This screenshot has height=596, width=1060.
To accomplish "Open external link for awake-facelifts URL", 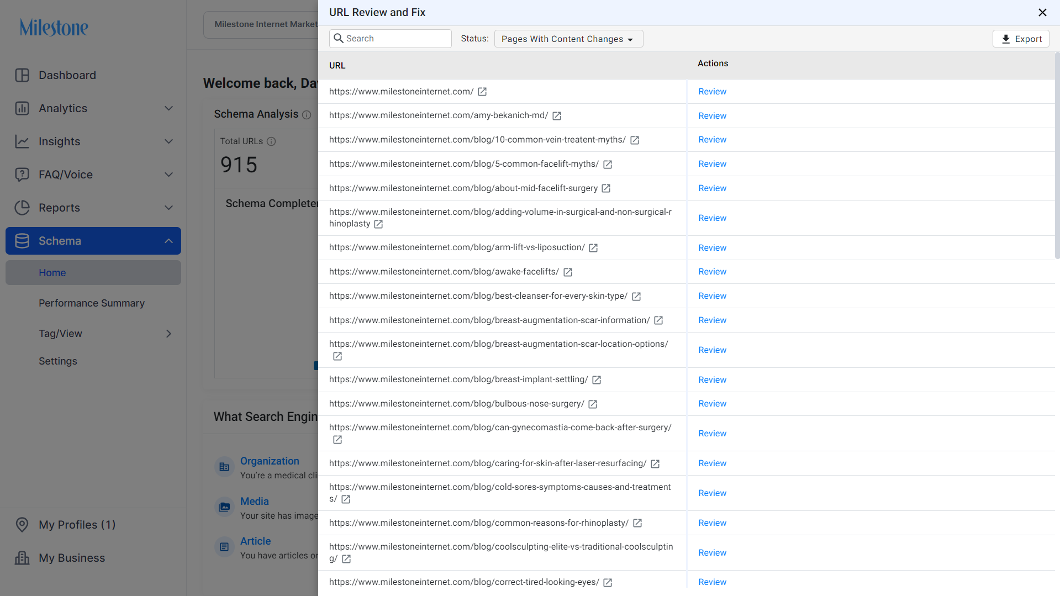I will (568, 272).
